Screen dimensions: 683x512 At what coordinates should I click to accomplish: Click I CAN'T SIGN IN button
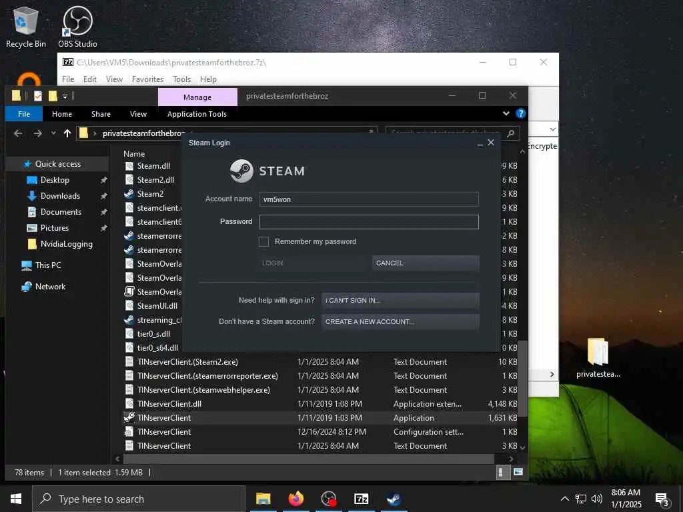pyautogui.click(x=400, y=300)
